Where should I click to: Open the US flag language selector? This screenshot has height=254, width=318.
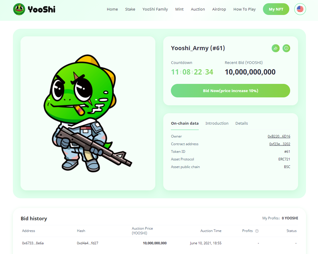pyautogui.click(x=300, y=9)
